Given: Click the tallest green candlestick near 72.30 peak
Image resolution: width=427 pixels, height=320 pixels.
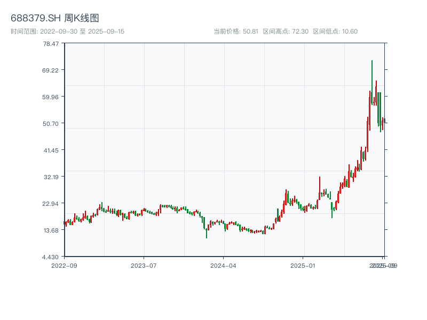Looking at the screenshot, I should tap(372, 83).
